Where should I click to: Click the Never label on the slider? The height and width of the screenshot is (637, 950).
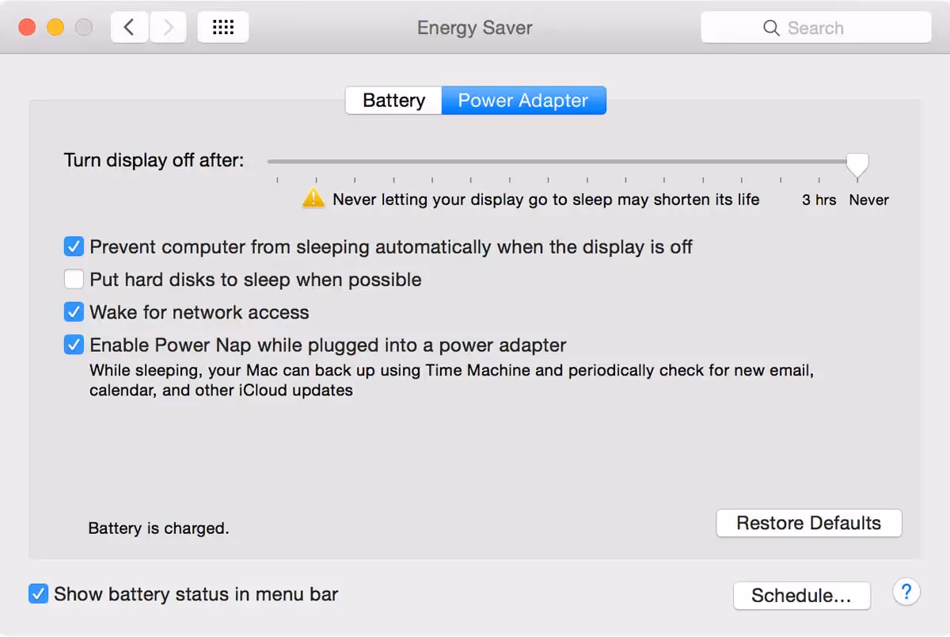tap(868, 200)
